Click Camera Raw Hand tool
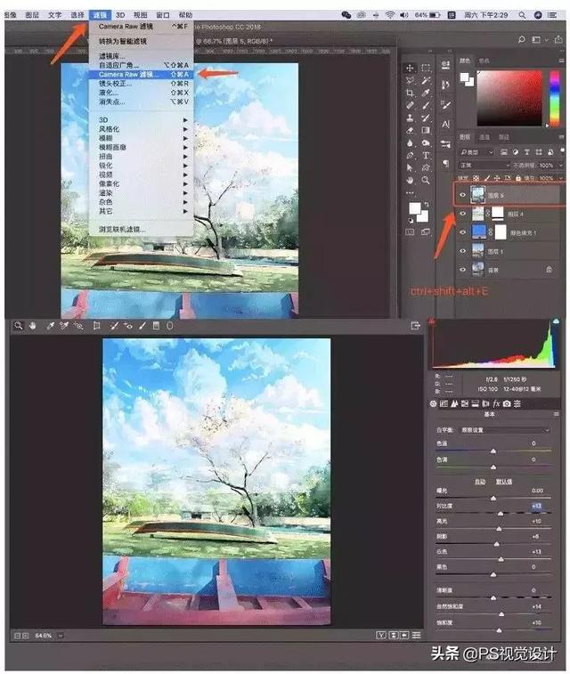 point(33,326)
